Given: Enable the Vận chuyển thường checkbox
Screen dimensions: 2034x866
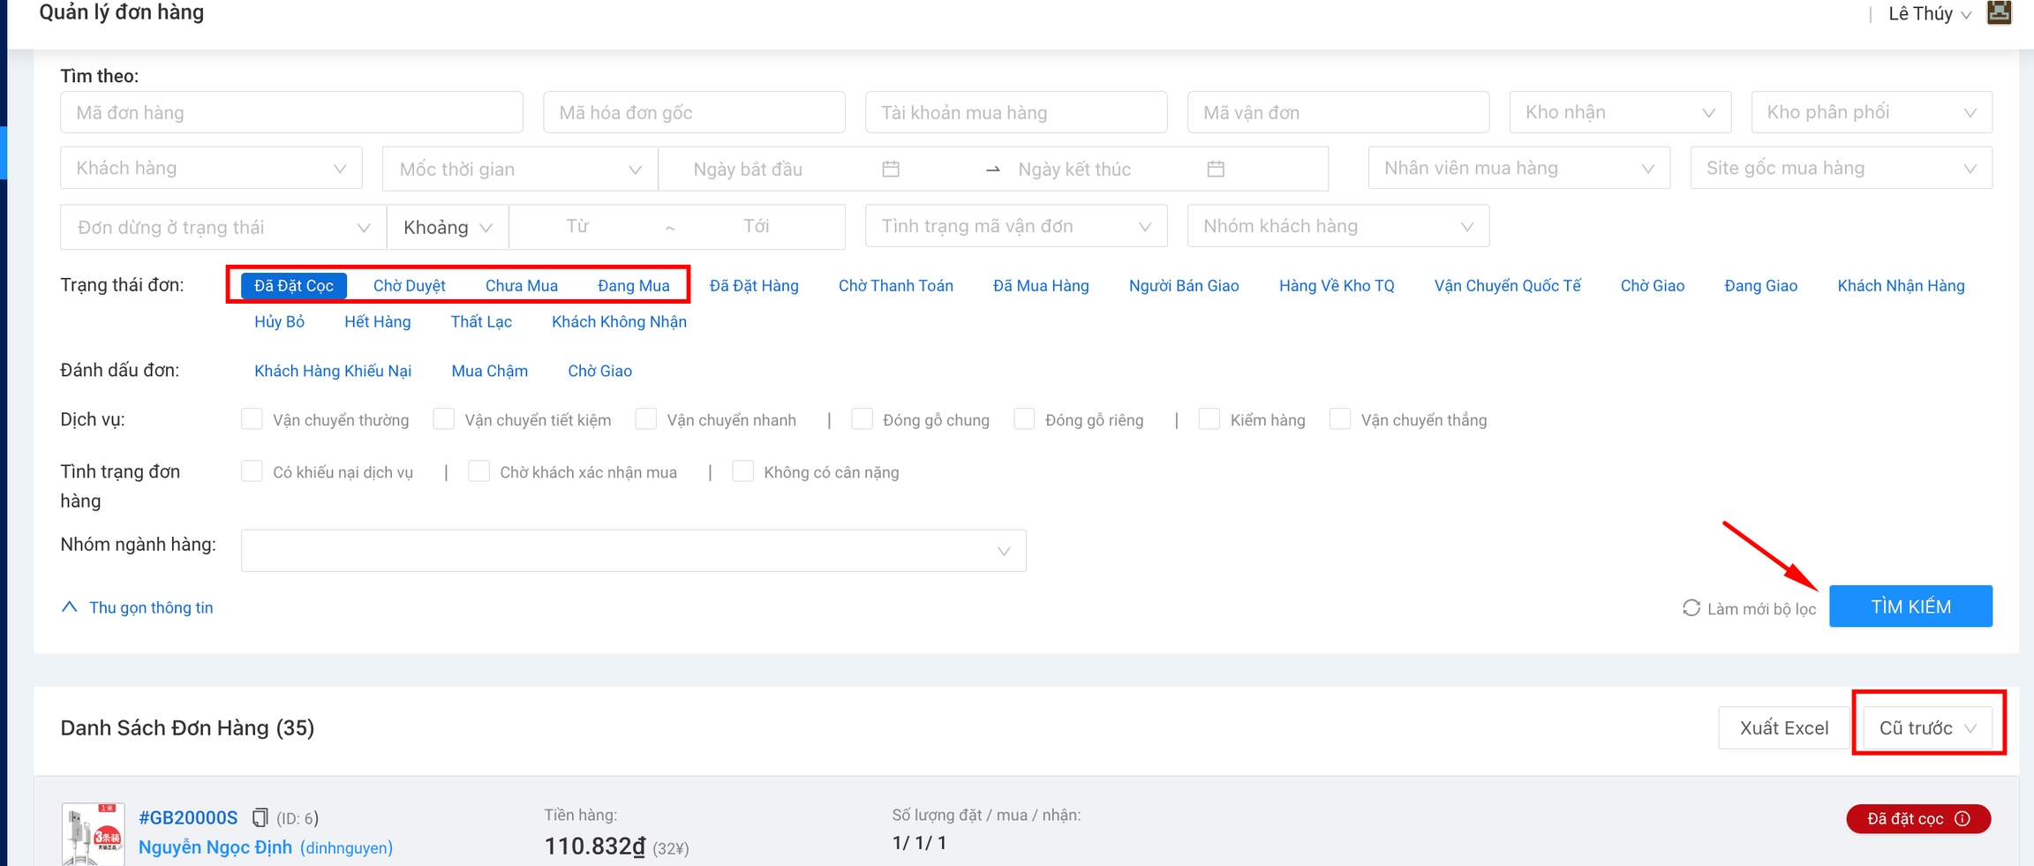Looking at the screenshot, I should [252, 419].
